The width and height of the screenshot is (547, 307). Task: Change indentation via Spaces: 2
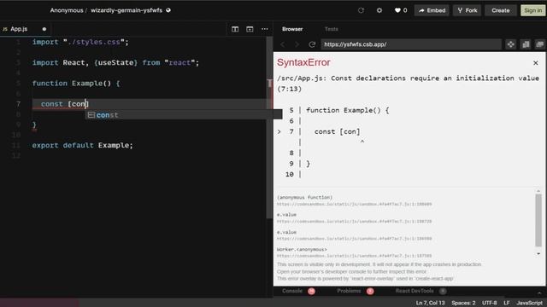(463, 303)
